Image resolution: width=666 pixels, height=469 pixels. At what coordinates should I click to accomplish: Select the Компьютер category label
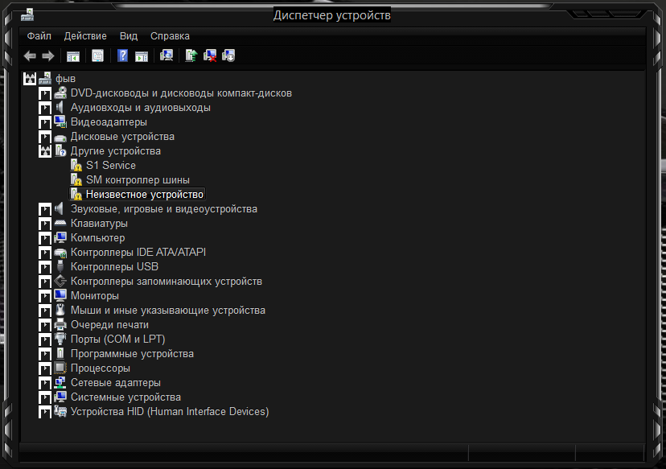(97, 238)
